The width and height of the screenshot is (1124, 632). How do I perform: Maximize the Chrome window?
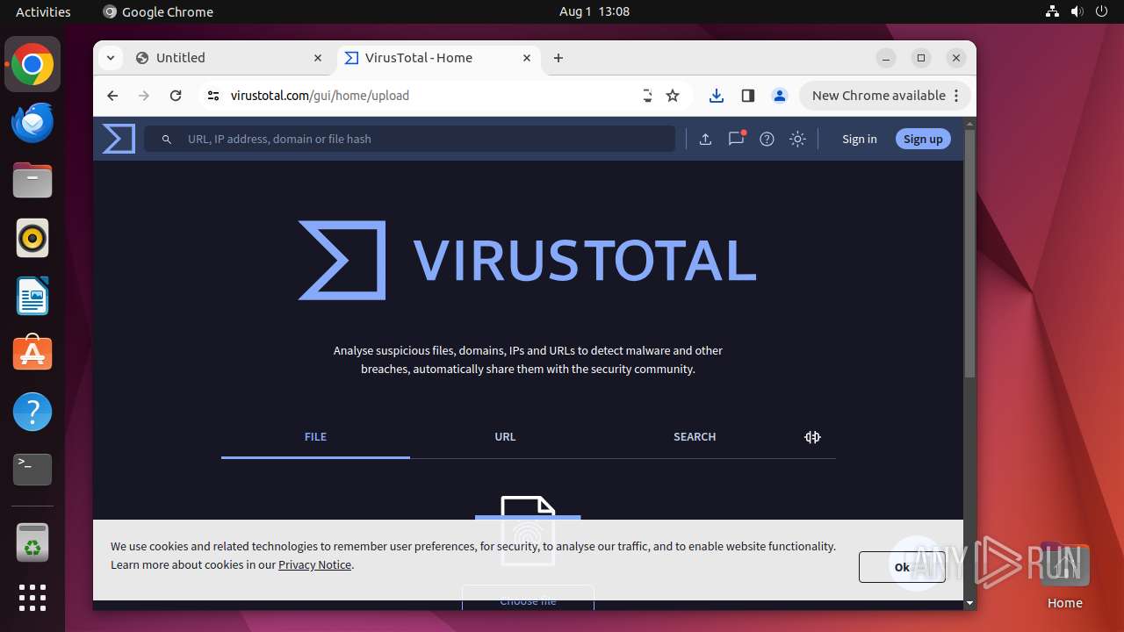pos(921,58)
